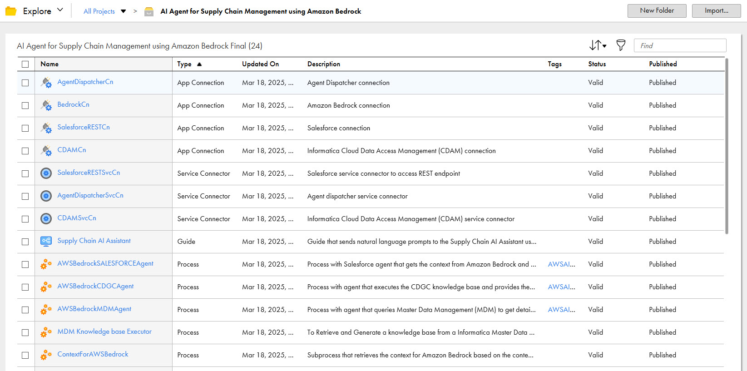Check the AgentDispatcherSvcCn row checkbox
Screen dimensions: 747x371
pyautogui.click(x=25, y=196)
